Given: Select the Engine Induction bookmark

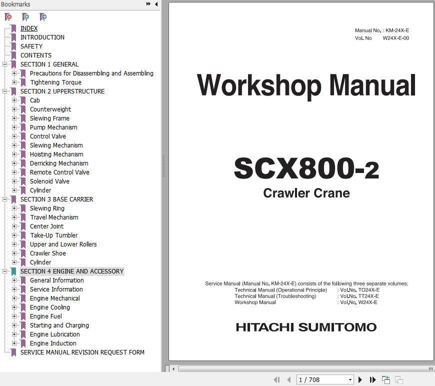Looking at the screenshot, I should 53,343.
